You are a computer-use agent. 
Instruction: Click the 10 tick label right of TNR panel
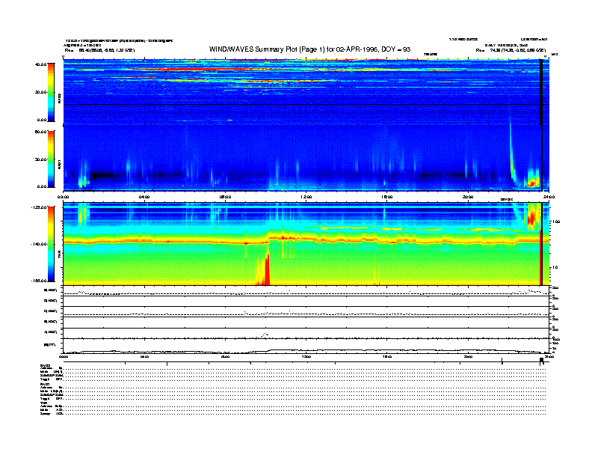pyautogui.click(x=555, y=267)
